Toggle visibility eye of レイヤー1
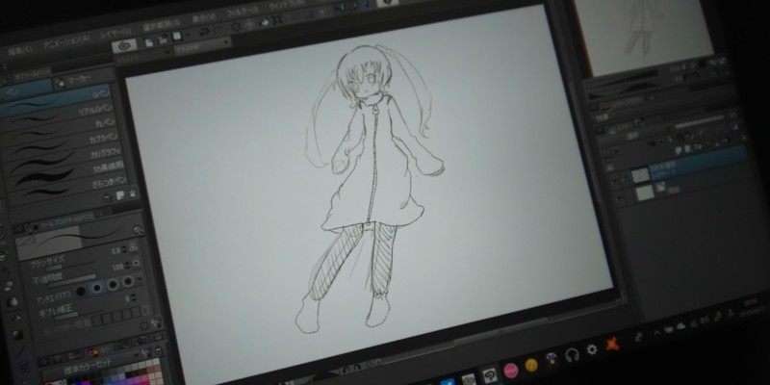770x385 pixels. tap(614, 181)
